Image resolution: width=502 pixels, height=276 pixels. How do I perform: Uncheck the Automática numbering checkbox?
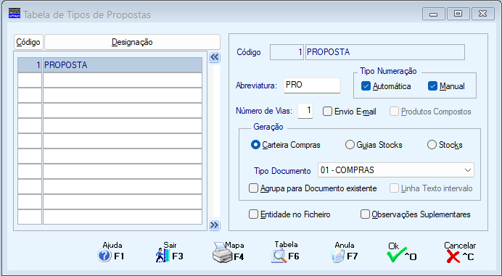(x=366, y=86)
